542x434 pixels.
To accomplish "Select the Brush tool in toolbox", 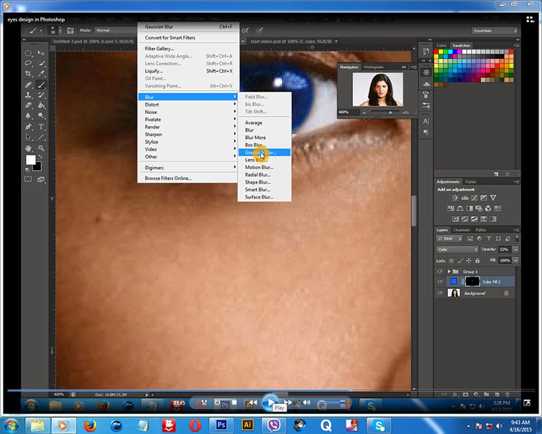I will click(x=41, y=85).
